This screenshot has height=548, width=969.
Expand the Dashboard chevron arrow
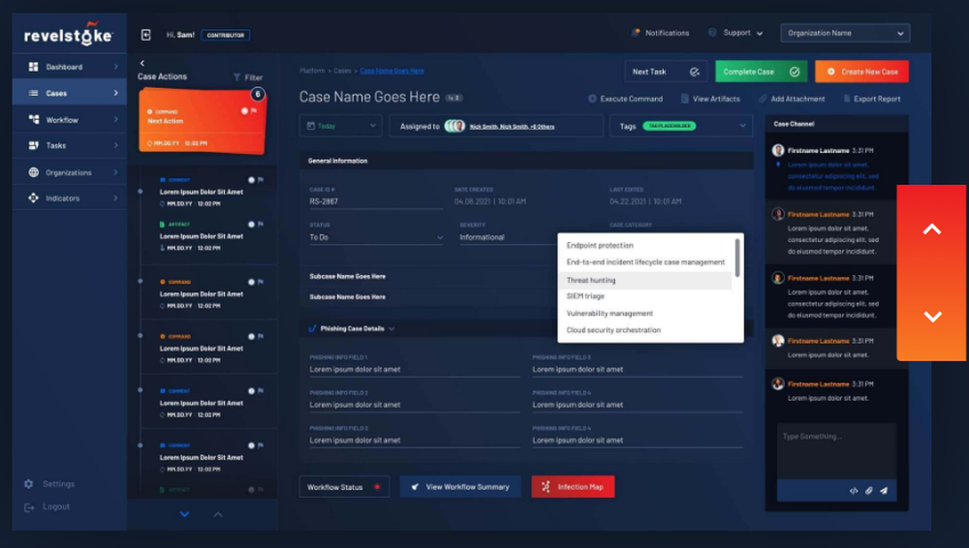[x=115, y=67]
